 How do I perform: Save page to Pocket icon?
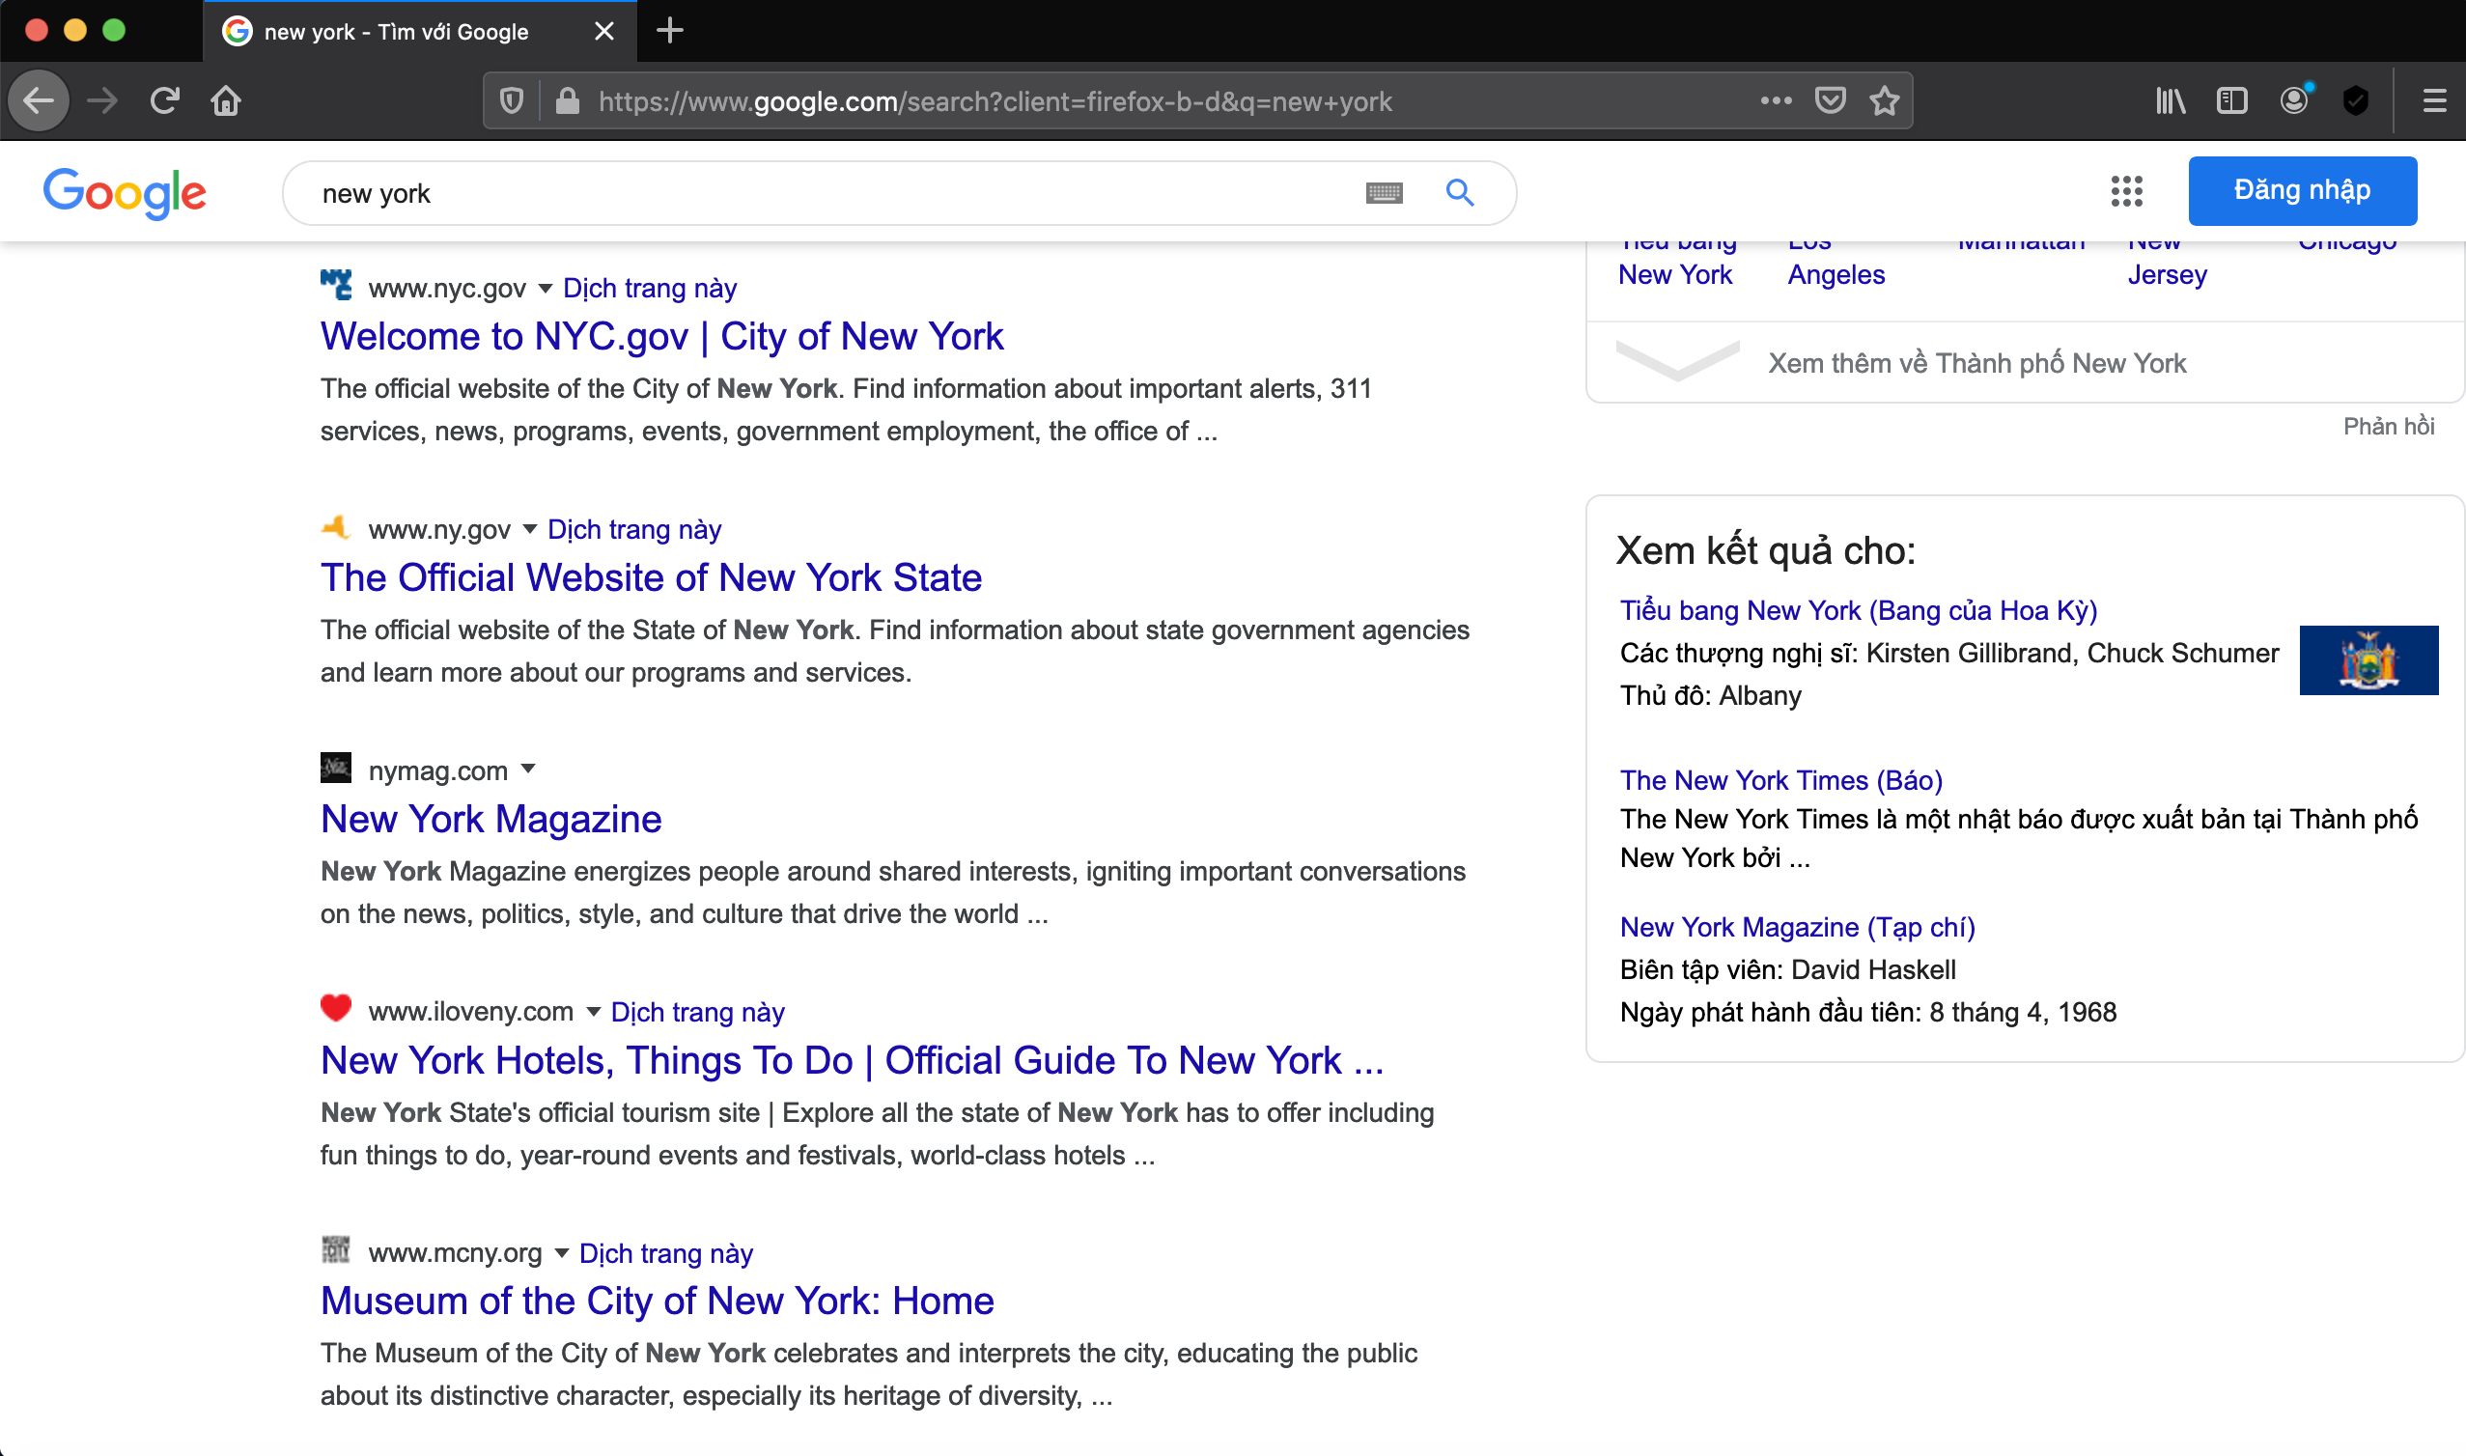click(x=1830, y=101)
